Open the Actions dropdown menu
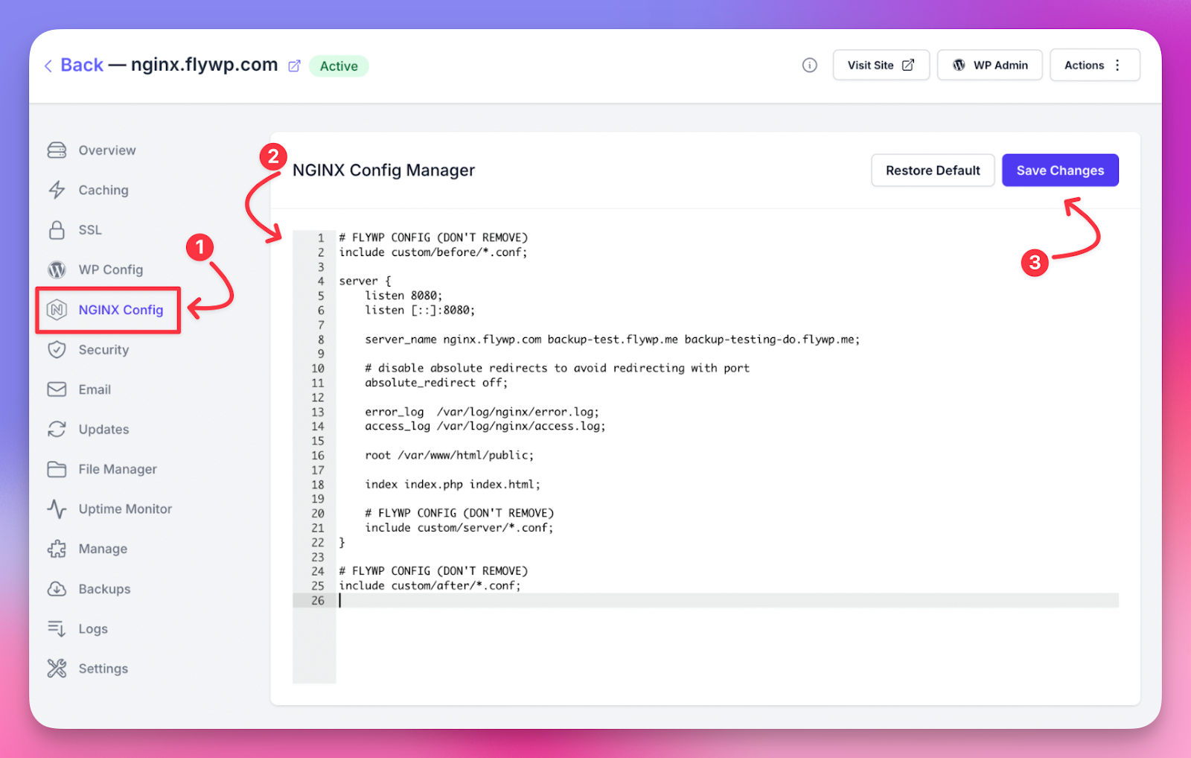The width and height of the screenshot is (1191, 758). pyautogui.click(x=1095, y=66)
